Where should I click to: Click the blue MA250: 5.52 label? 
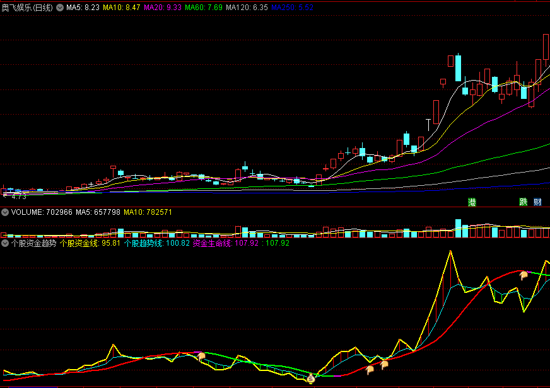292,8
